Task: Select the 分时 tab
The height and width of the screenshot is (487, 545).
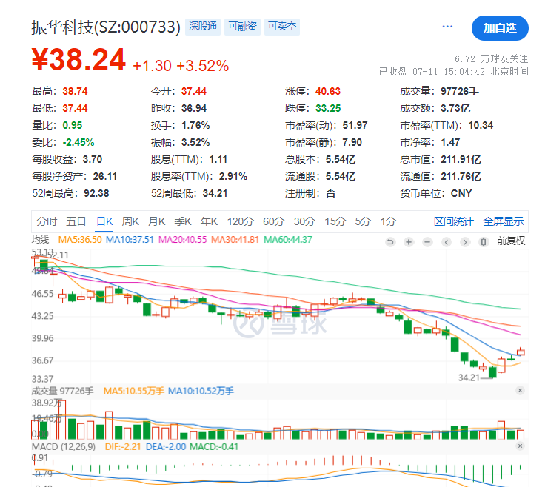Action: coord(47,221)
